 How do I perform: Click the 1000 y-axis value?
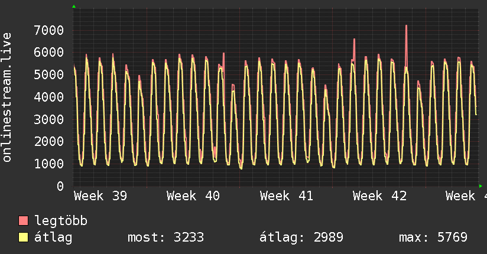pos(49,164)
